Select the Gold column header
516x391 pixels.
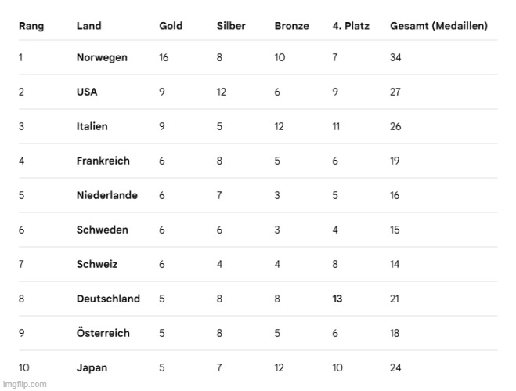pyautogui.click(x=171, y=26)
